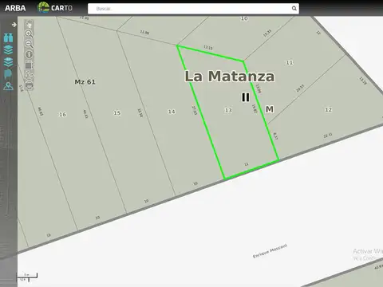383x287 pixels.
Task: Click the Mz 61 block label
Action: tap(85, 82)
